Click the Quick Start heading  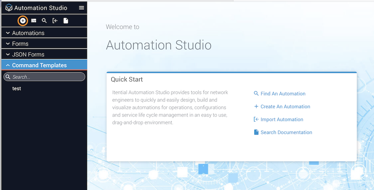coord(127,79)
